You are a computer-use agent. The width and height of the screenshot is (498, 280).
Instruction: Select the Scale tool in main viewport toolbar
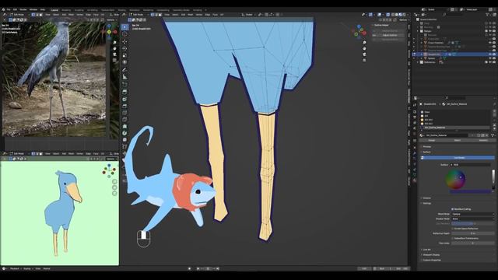click(124, 55)
